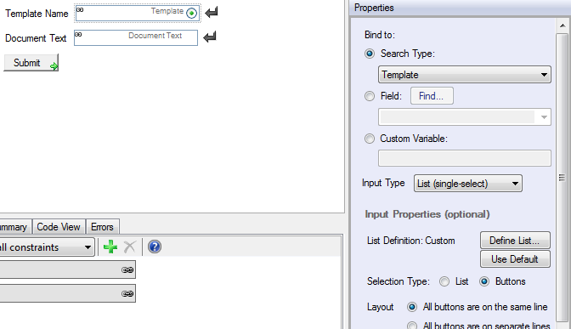Select the Custom Variable radio button
The width and height of the screenshot is (571, 329).
tap(370, 139)
